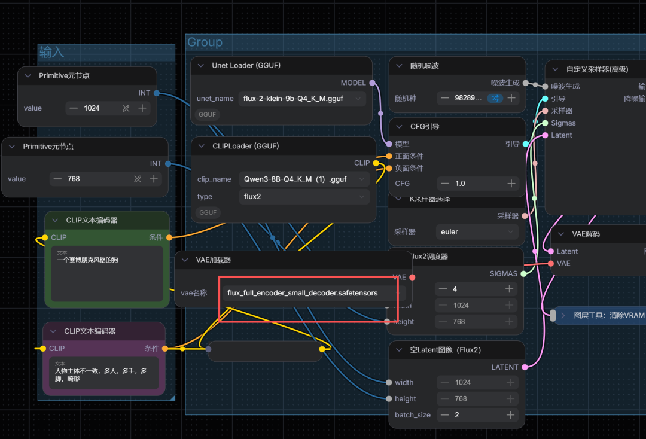Collapse the VAE加载器 node
This screenshot has width=646, height=439.
pyautogui.click(x=185, y=260)
